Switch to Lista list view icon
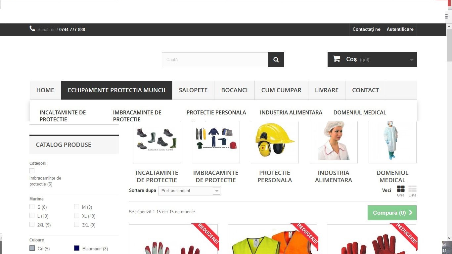 pos(412,189)
